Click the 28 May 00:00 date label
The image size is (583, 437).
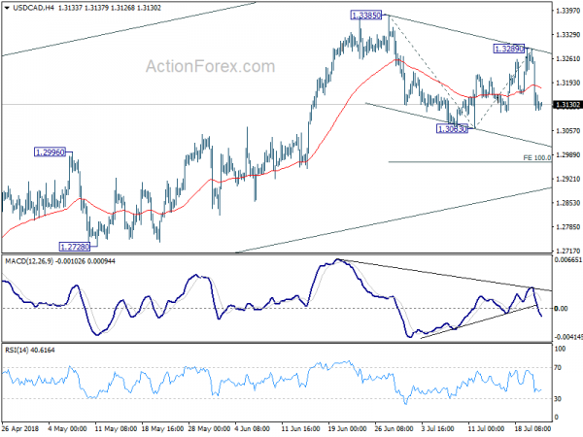[x=208, y=428]
